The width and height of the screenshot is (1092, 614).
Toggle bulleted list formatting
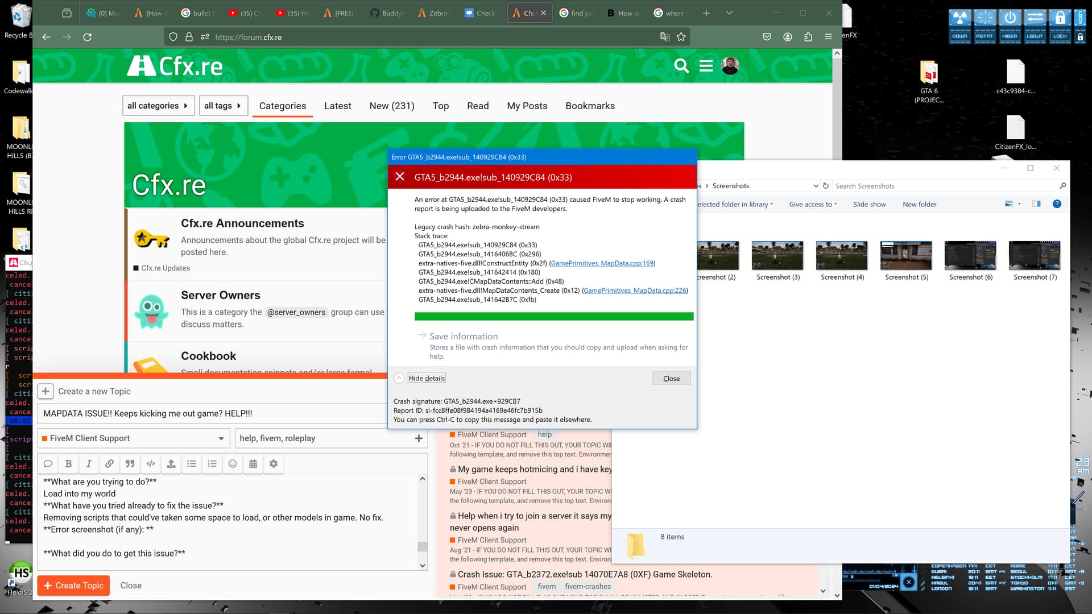[192, 464]
